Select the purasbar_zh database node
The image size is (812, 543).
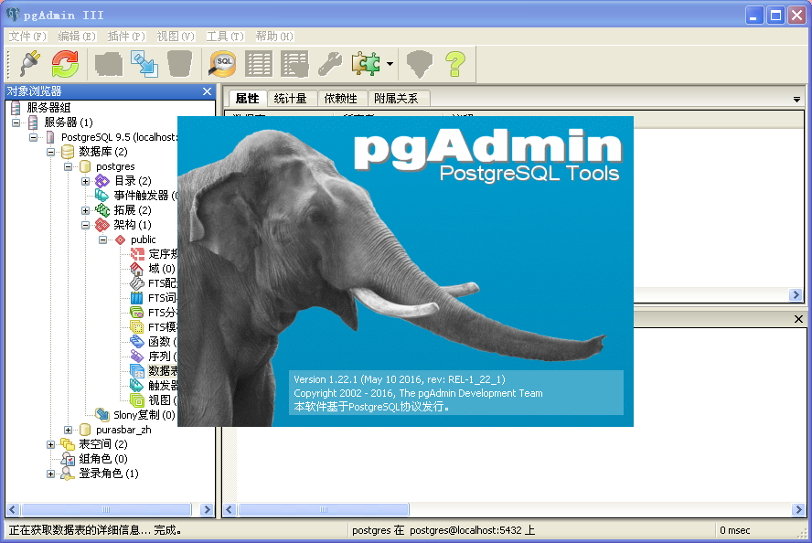[x=123, y=430]
